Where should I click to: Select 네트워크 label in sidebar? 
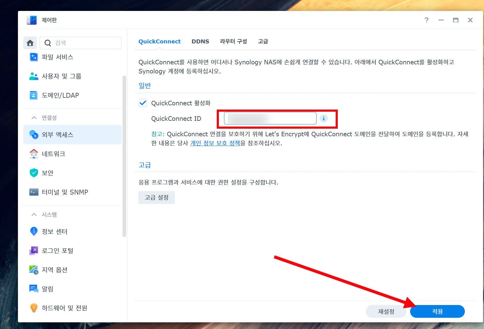54,154
